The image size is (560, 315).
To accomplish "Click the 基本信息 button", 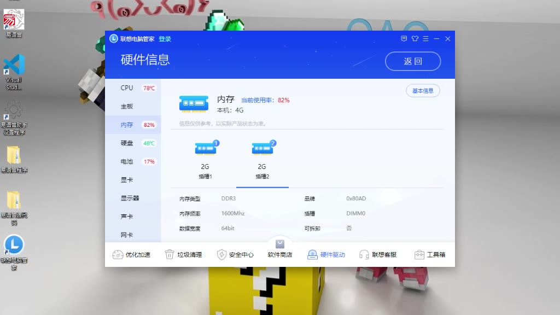I will [423, 91].
